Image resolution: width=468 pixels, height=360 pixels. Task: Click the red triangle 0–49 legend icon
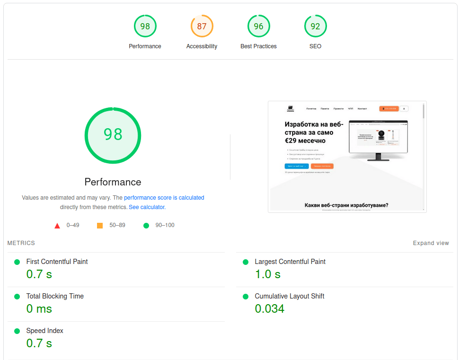pos(57,226)
